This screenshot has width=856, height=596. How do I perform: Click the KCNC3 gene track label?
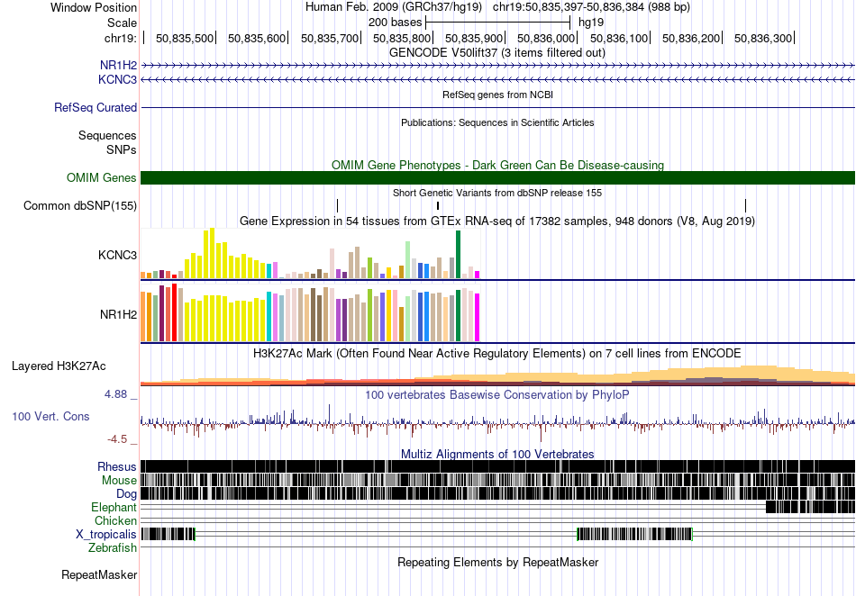[x=117, y=79]
